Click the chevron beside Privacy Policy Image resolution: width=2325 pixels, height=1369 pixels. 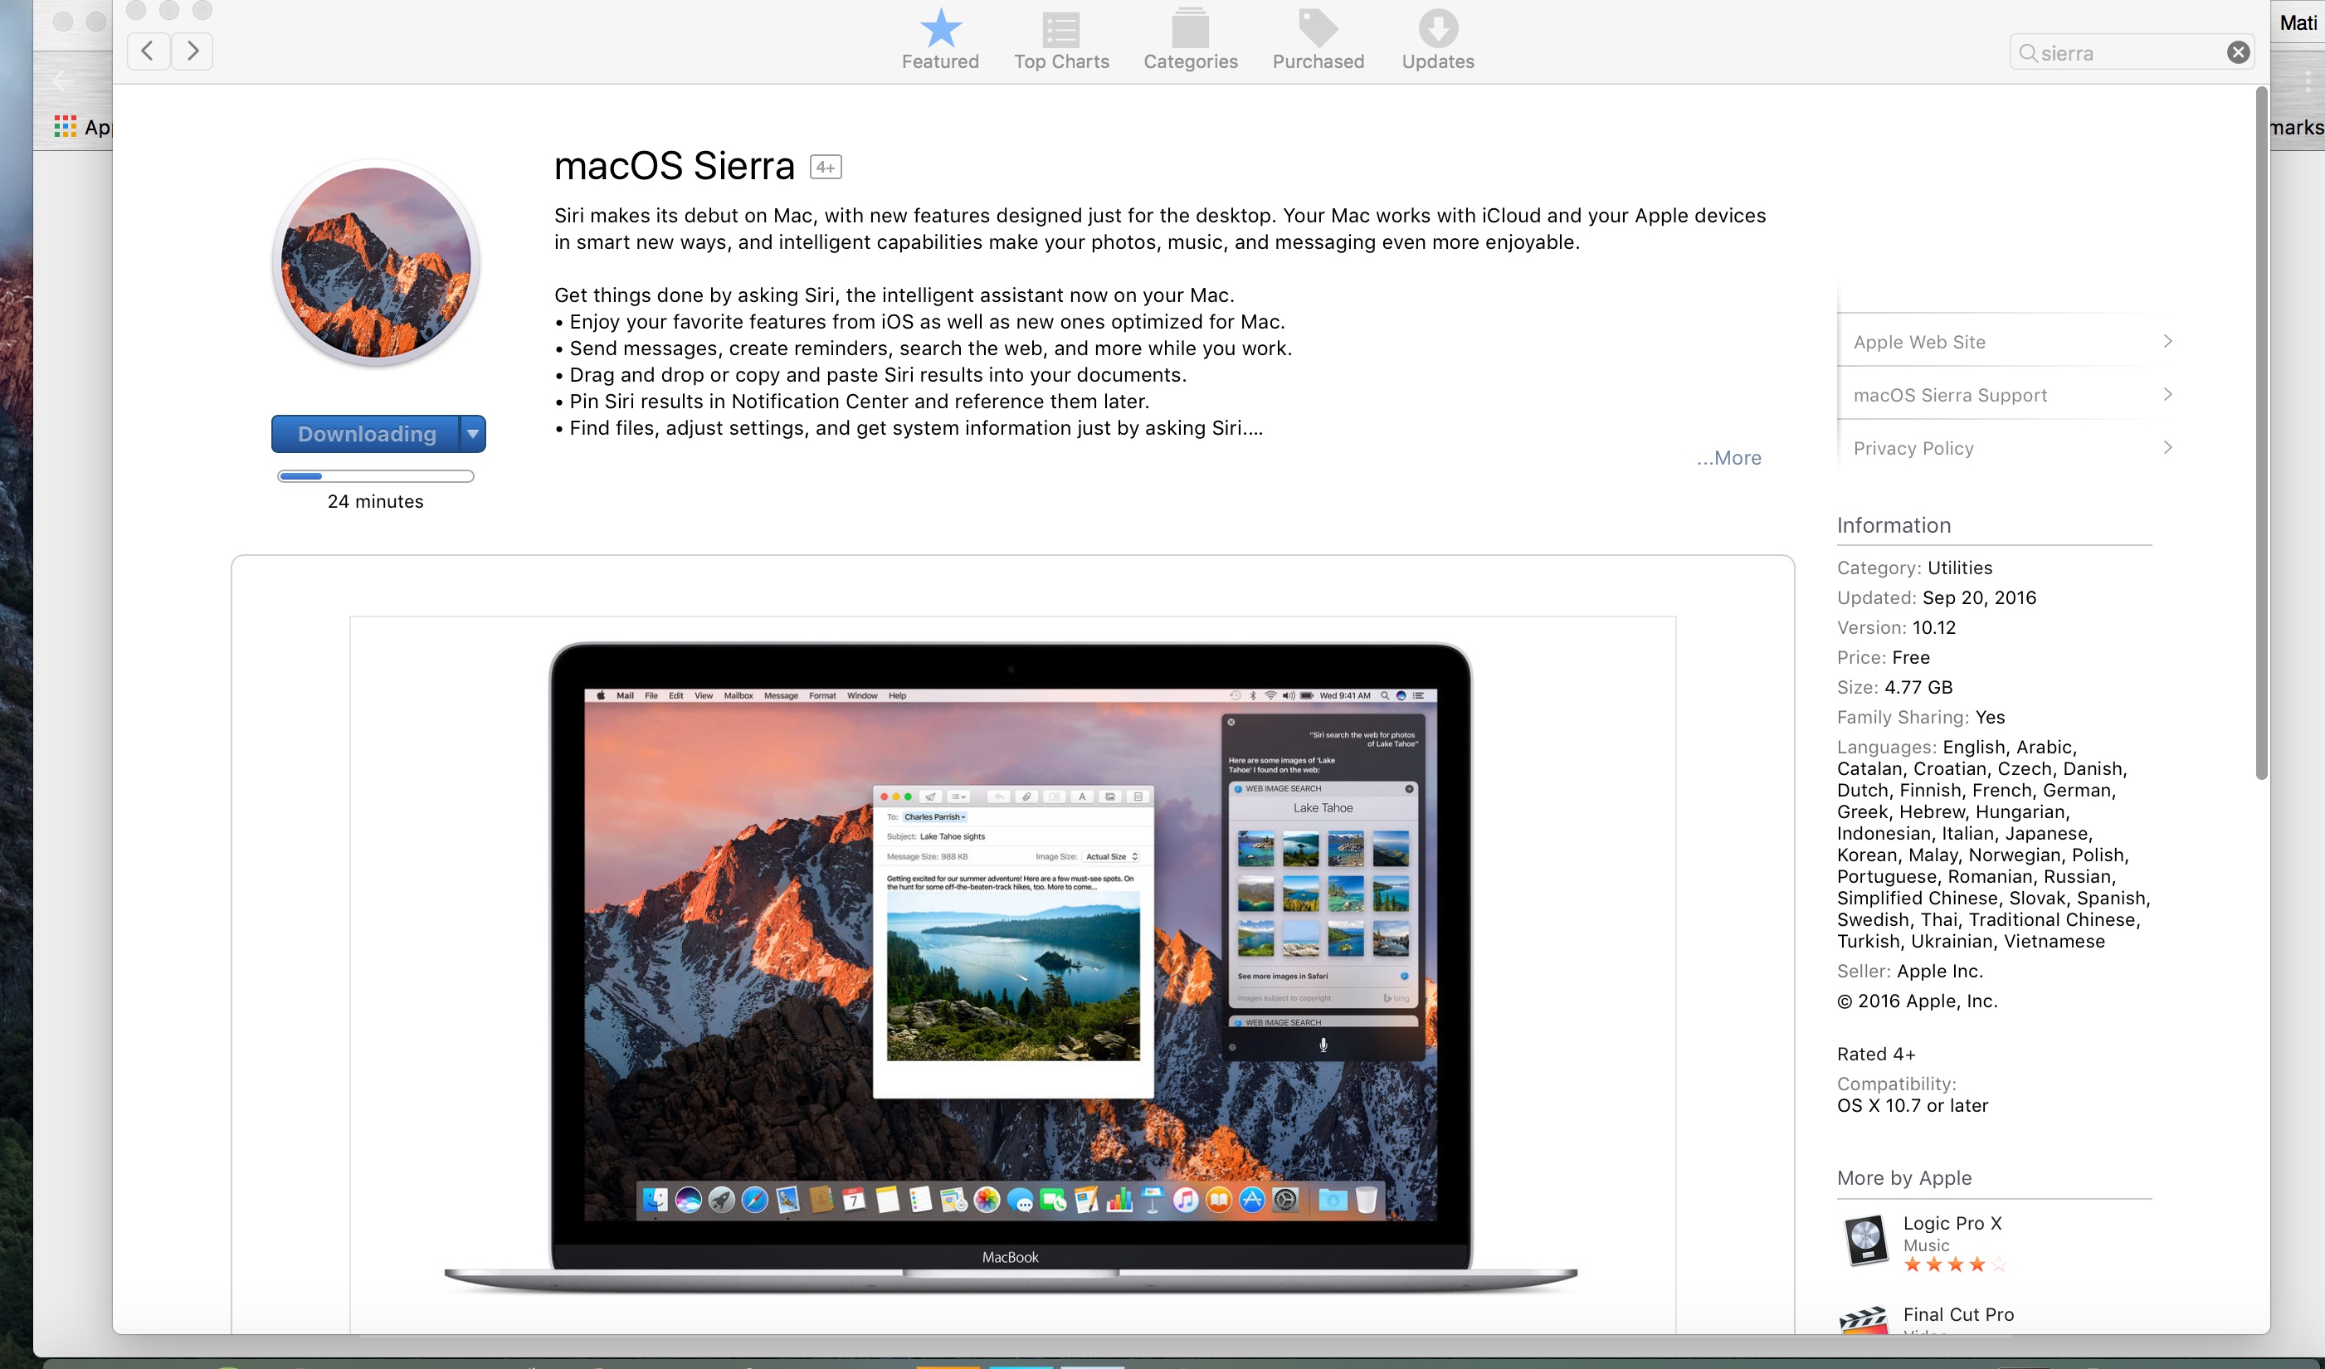point(2167,447)
